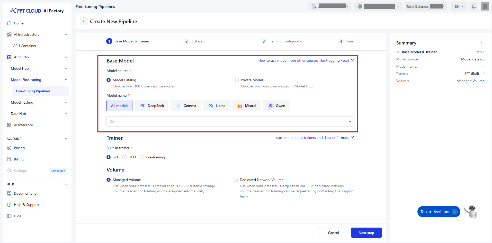Choose the DPO trainer radio button
The width and height of the screenshot is (492, 243).
point(124,157)
